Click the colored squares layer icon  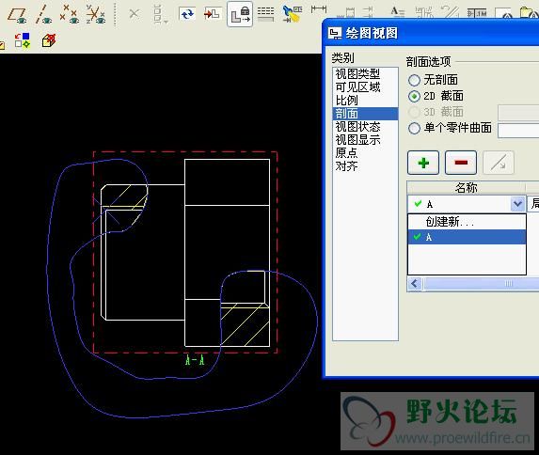click(x=23, y=40)
